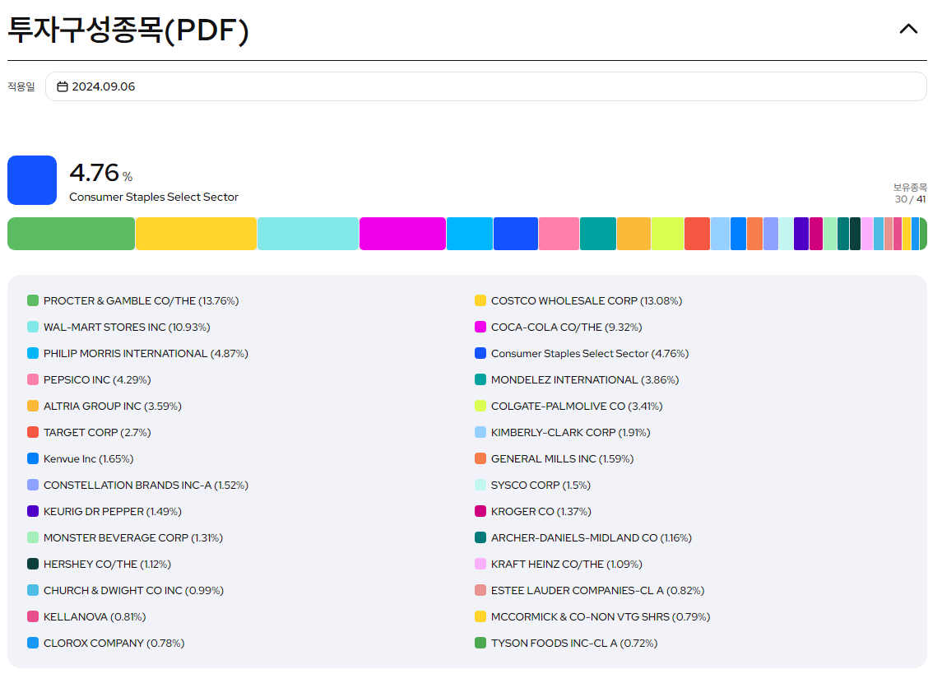Click KRAFT HEINZ CO/THE (1.09%) legend entry
Screen dimensions: 942x674
[558, 564]
